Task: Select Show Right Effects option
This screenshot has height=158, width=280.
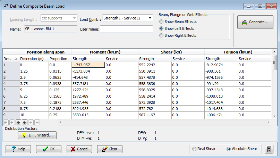Action: click(x=161, y=35)
